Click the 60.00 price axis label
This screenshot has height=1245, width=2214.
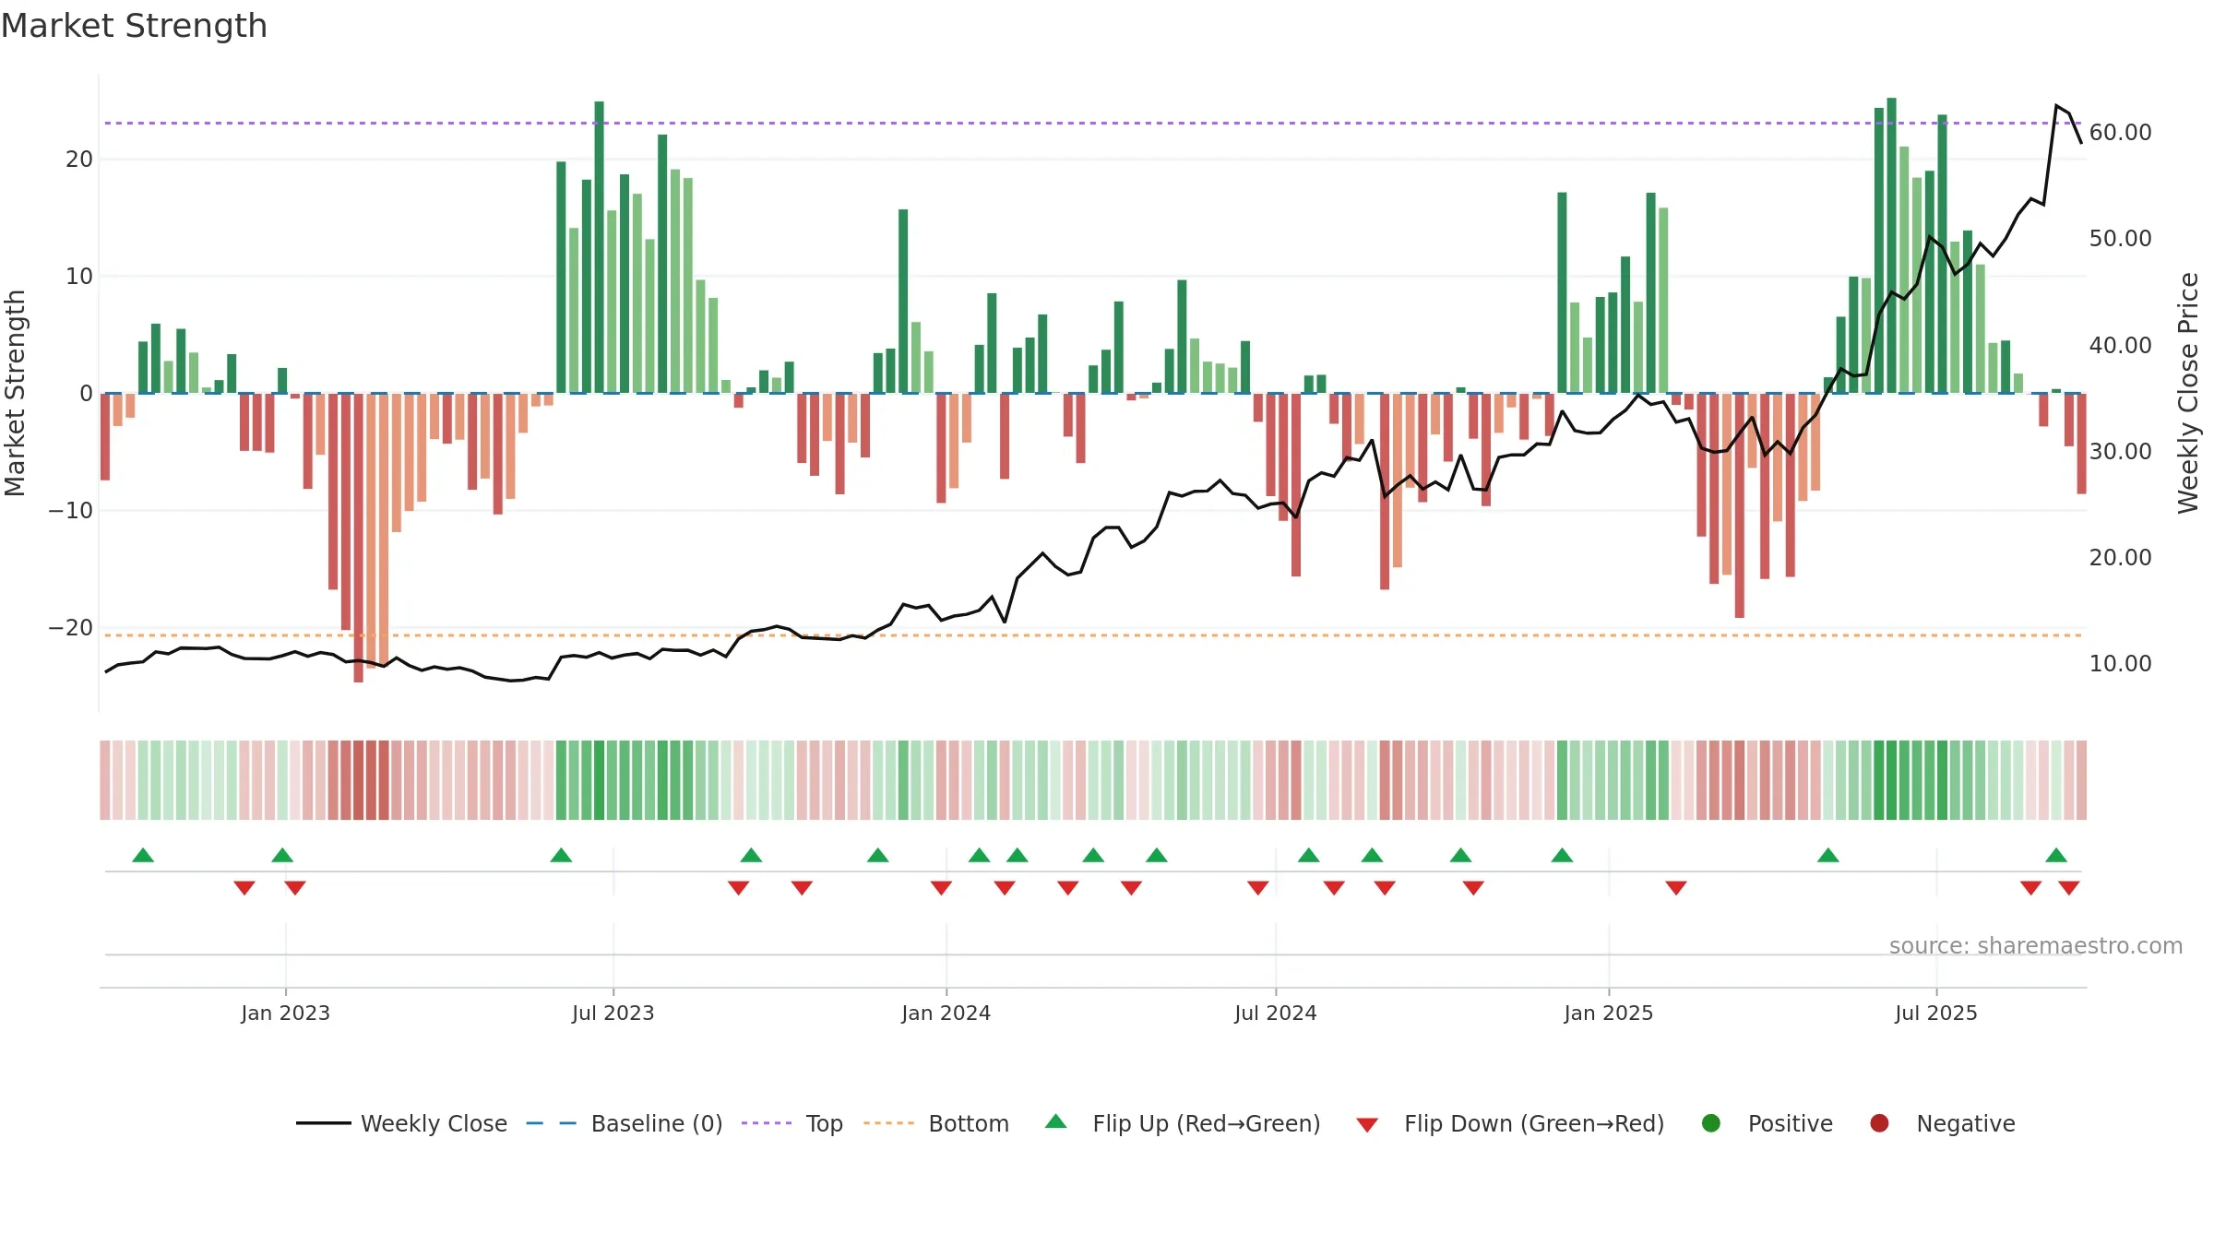pos(2121,133)
